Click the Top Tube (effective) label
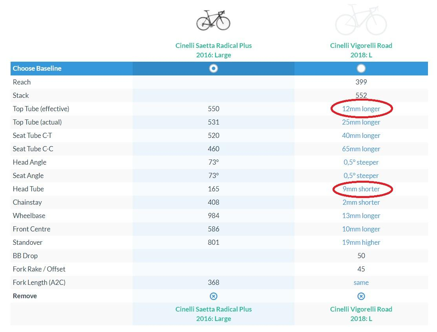This screenshot has width=437, height=332. (x=41, y=109)
